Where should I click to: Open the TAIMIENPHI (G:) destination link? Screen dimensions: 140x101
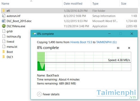(106, 42)
